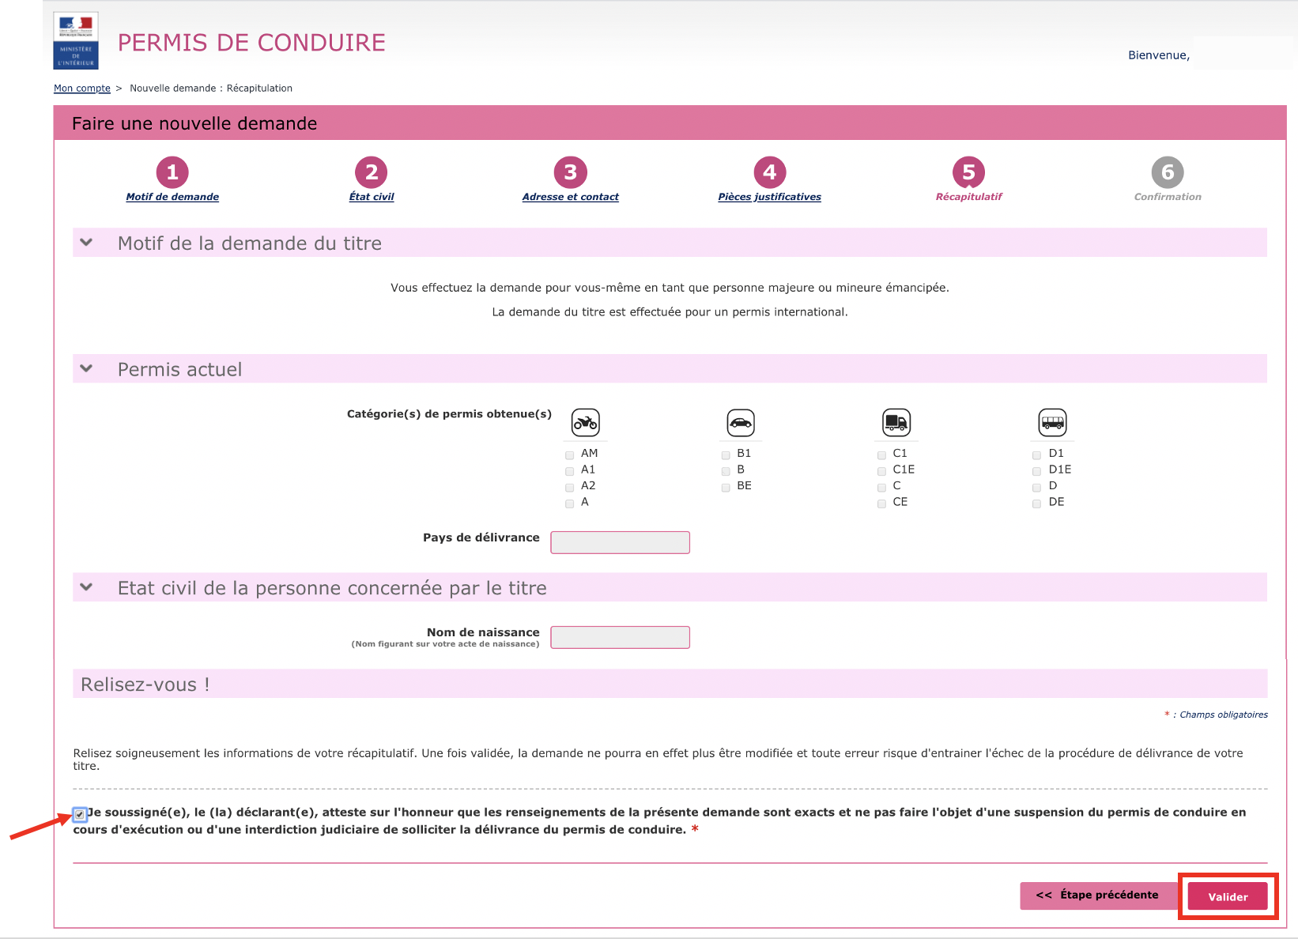
Task: Click the Relisez-vous ! heading
Action: point(145,684)
